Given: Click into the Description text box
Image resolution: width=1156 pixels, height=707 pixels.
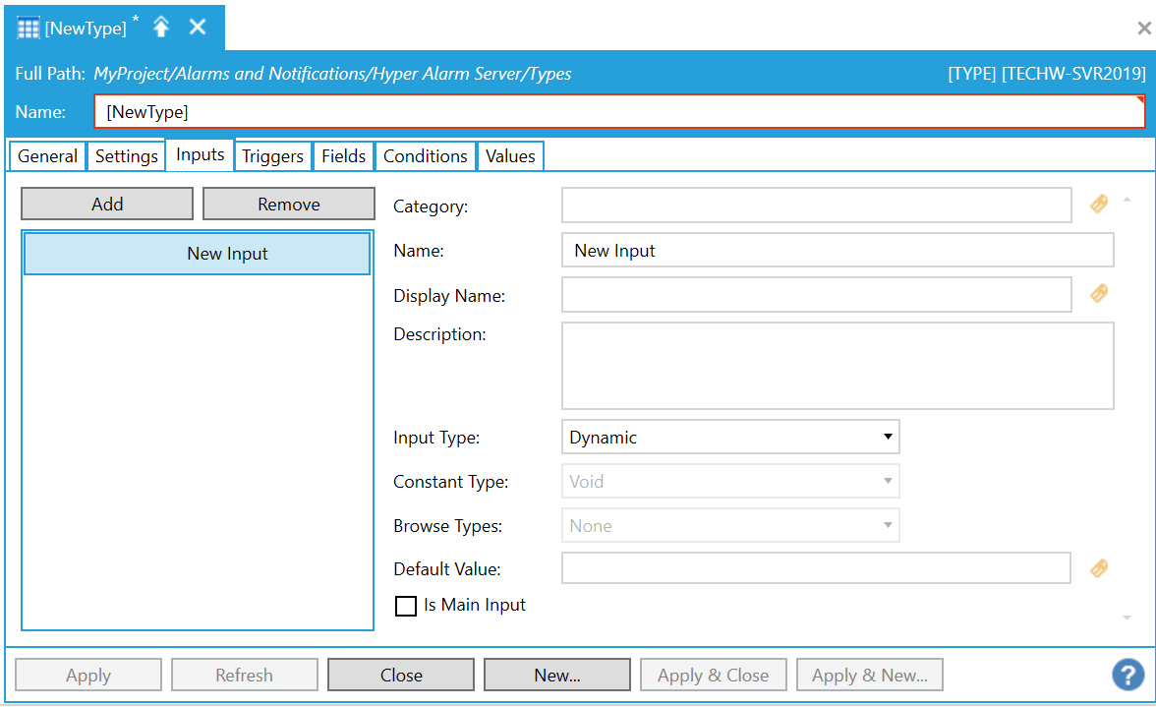Looking at the screenshot, I should [x=838, y=365].
